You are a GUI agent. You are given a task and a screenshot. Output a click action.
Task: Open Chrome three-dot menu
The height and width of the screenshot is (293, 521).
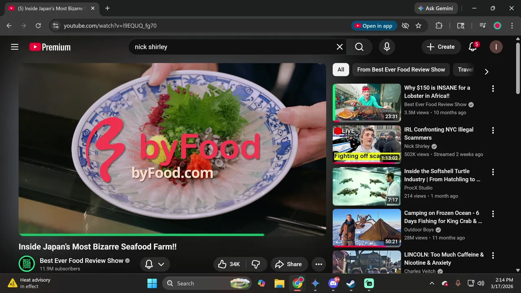[x=512, y=26]
